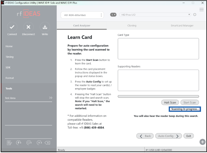
Task: Click the Write download icon
Action: click(45, 27)
